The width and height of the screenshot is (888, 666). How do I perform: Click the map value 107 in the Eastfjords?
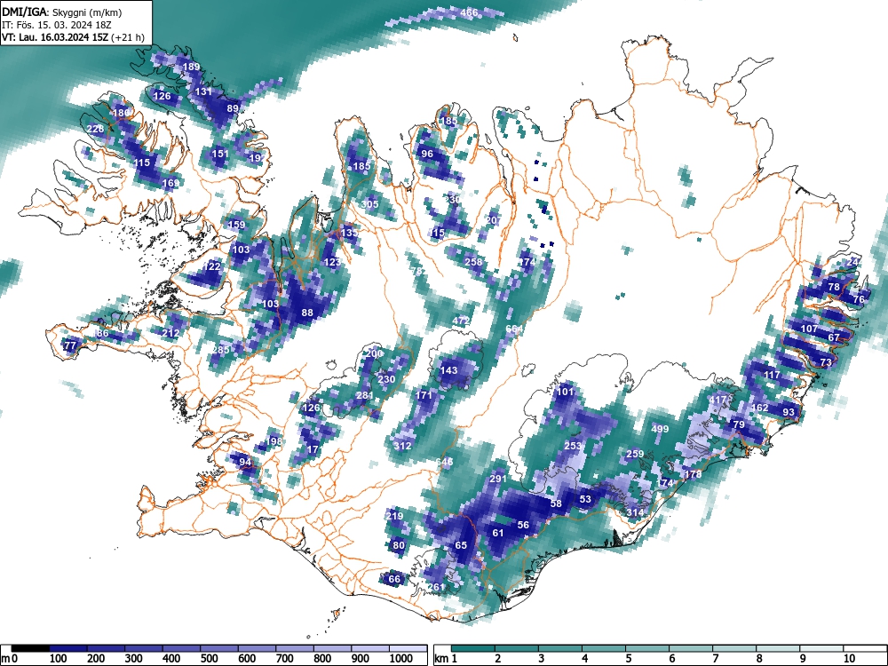click(x=809, y=329)
